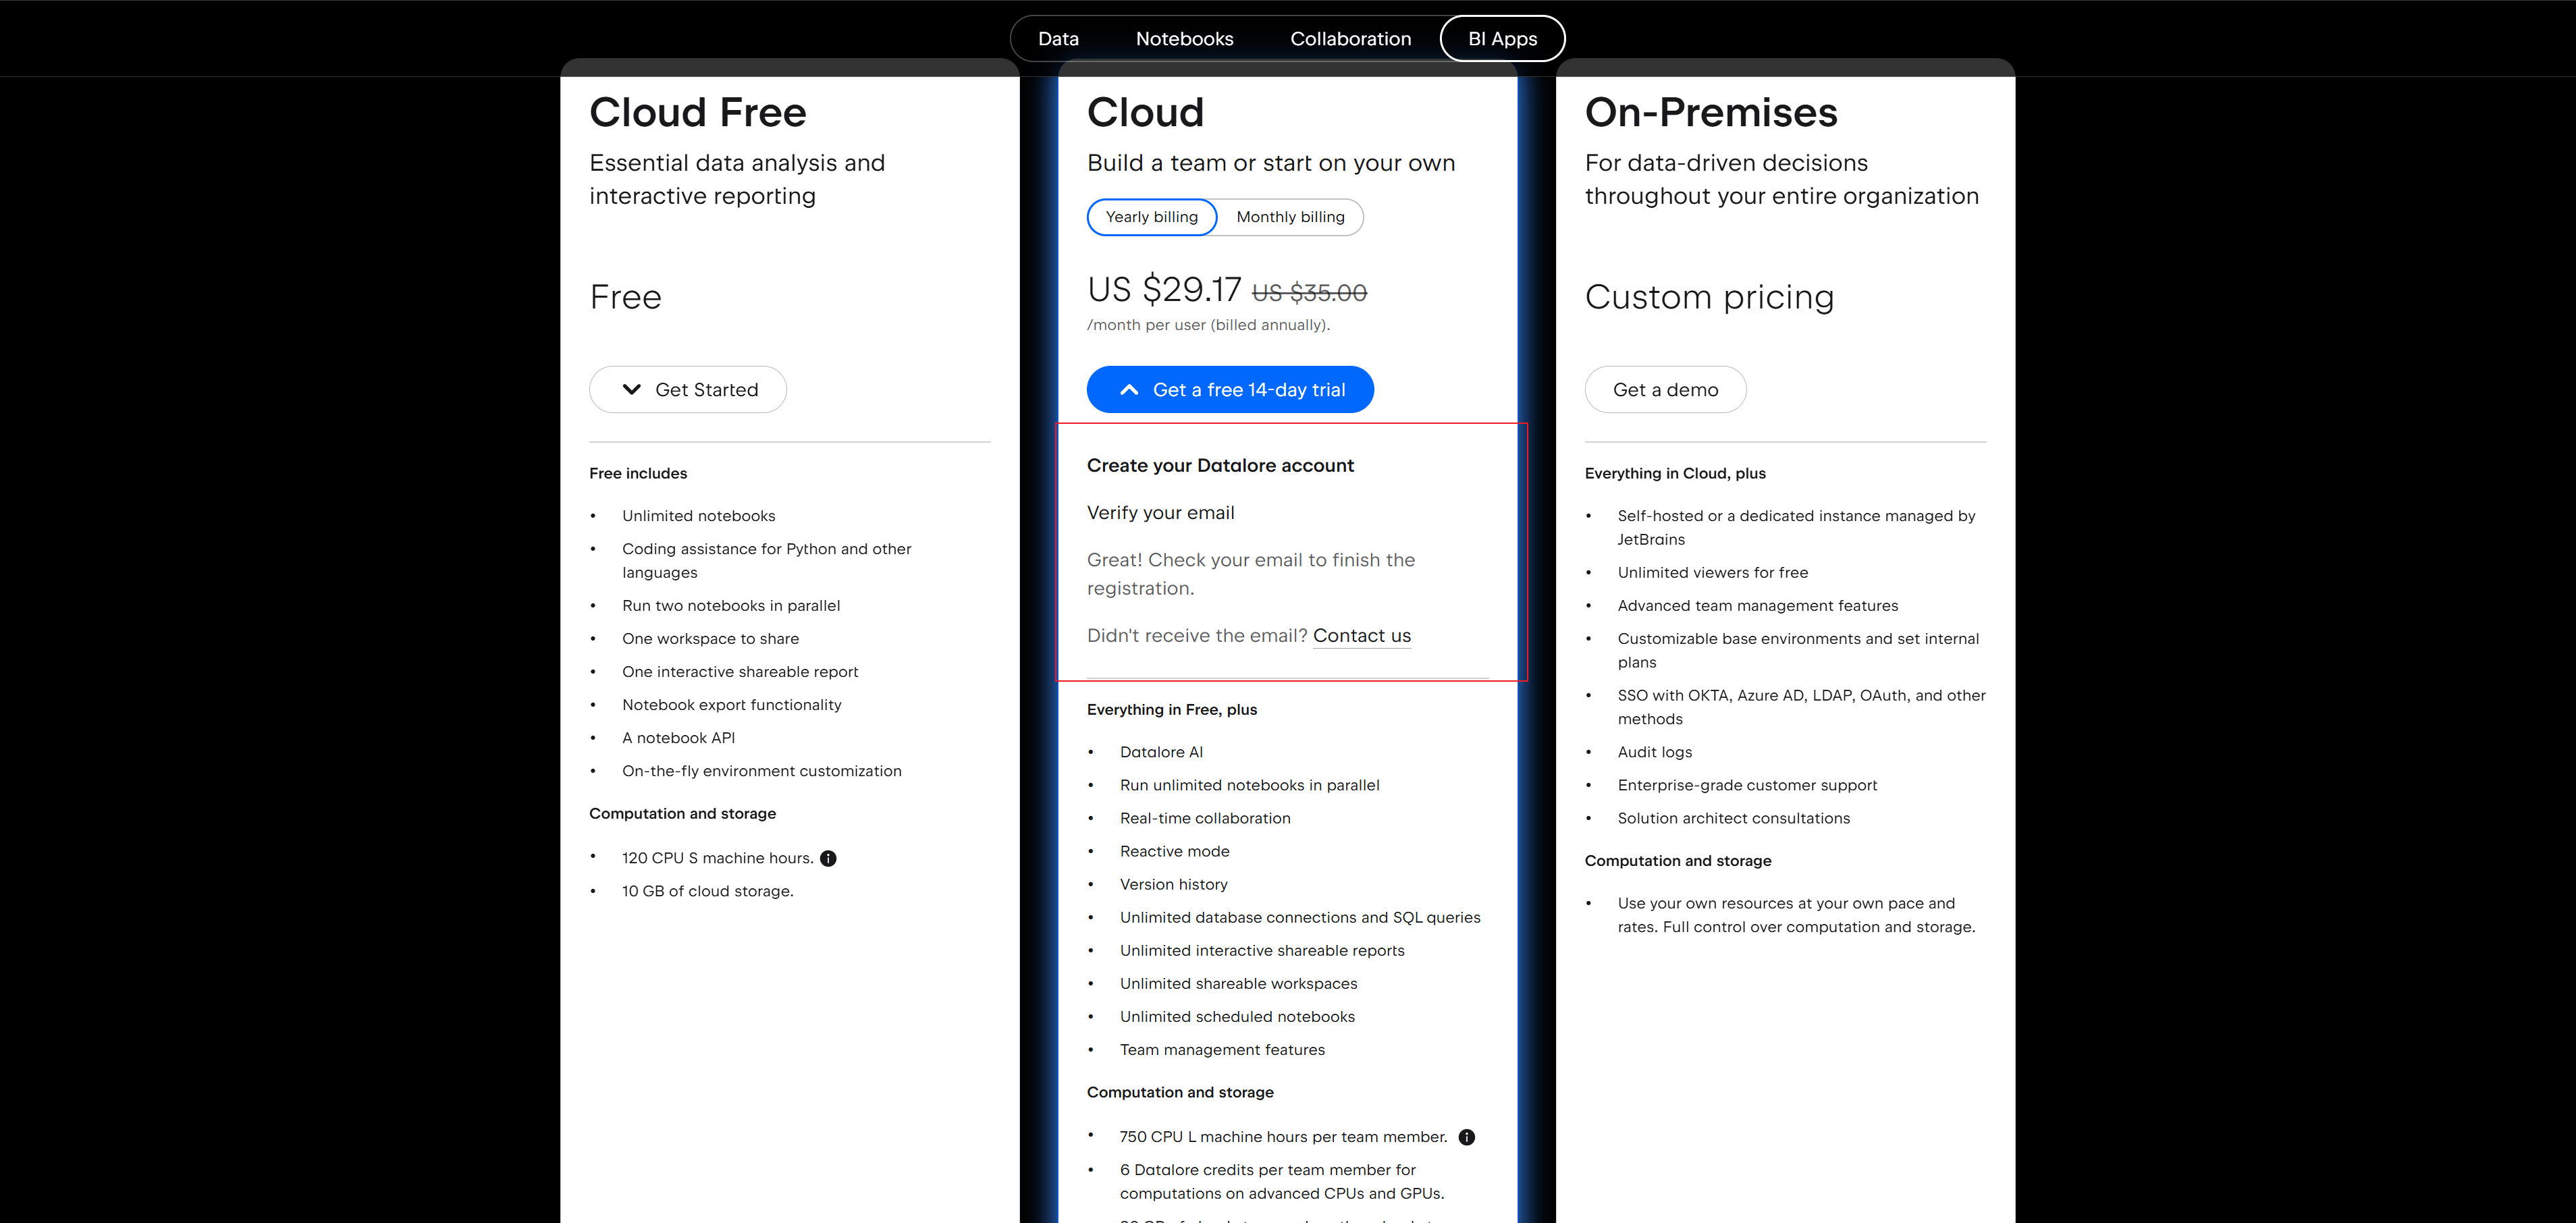Image resolution: width=2576 pixels, height=1223 pixels.
Task: Click the Free includes heading
Action: (638, 474)
